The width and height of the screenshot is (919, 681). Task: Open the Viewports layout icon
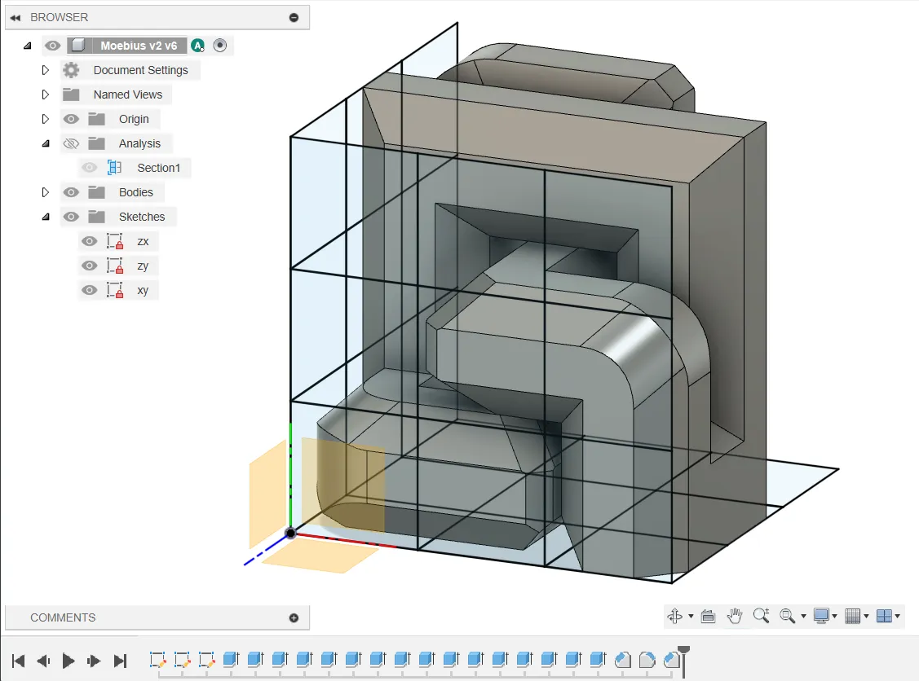click(x=885, y=617)
